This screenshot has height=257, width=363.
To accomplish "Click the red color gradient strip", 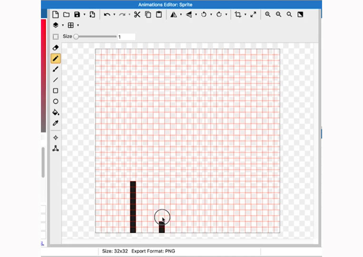I will (43, 76).
